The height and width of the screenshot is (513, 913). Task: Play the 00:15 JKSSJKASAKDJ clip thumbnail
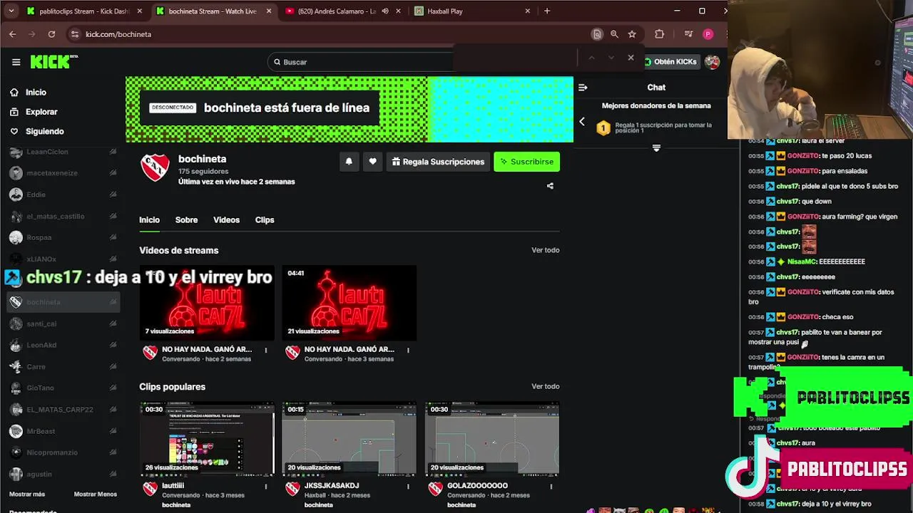(x=349, y=439)
